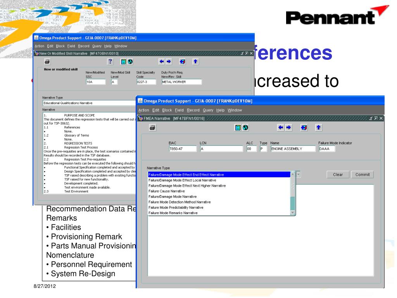Open Help menu in FMEA window
Viewport: 397px width, 298px height.
(x=220, y=110)
